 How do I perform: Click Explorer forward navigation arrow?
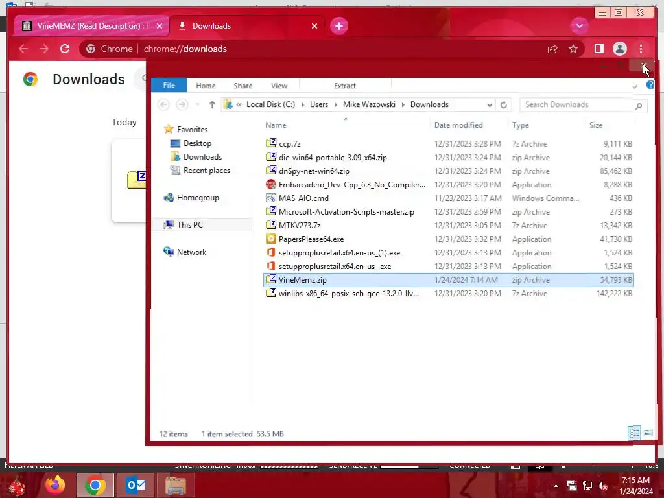click(x=182, y=104)
